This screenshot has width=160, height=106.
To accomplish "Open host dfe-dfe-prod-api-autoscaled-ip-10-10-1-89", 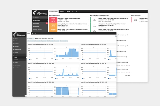I will [94, 44].
